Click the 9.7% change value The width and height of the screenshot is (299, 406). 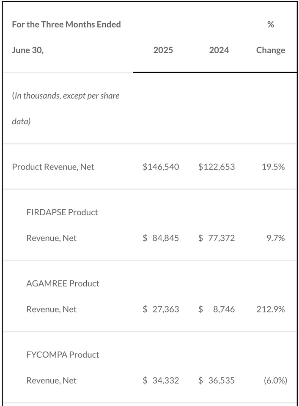click(x=276, y=238)
